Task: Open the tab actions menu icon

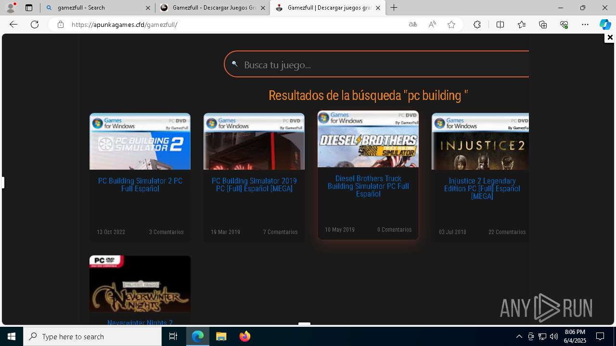Action: pyautogui.click(x=29, y=8)
